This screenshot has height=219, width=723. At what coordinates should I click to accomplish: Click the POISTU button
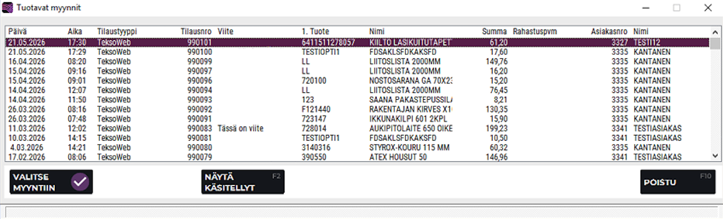pos(678,182)
